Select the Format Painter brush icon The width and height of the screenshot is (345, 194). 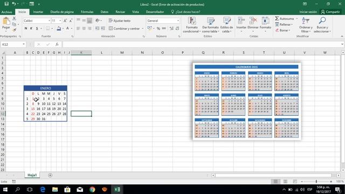pos(15,30)
